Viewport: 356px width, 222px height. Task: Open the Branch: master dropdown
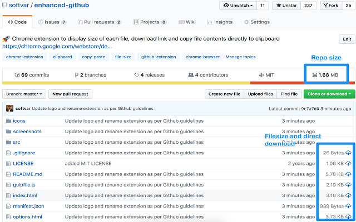pyautogui.click(x=24, y=94)
